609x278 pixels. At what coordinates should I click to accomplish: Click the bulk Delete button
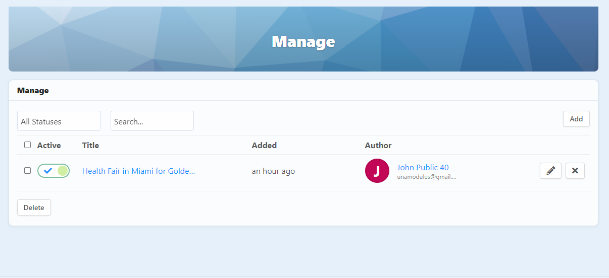point(34,207)
